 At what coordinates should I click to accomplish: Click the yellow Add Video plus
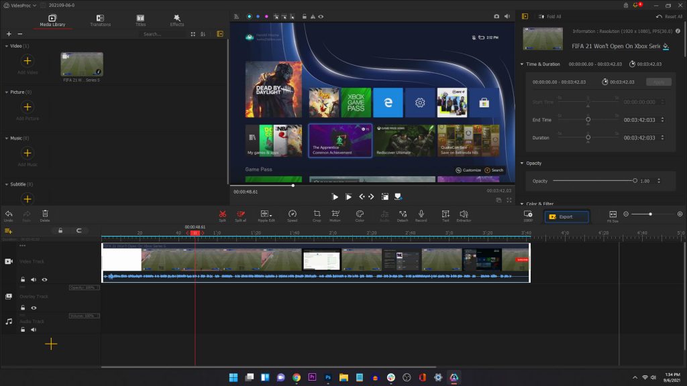click(27, 61)
